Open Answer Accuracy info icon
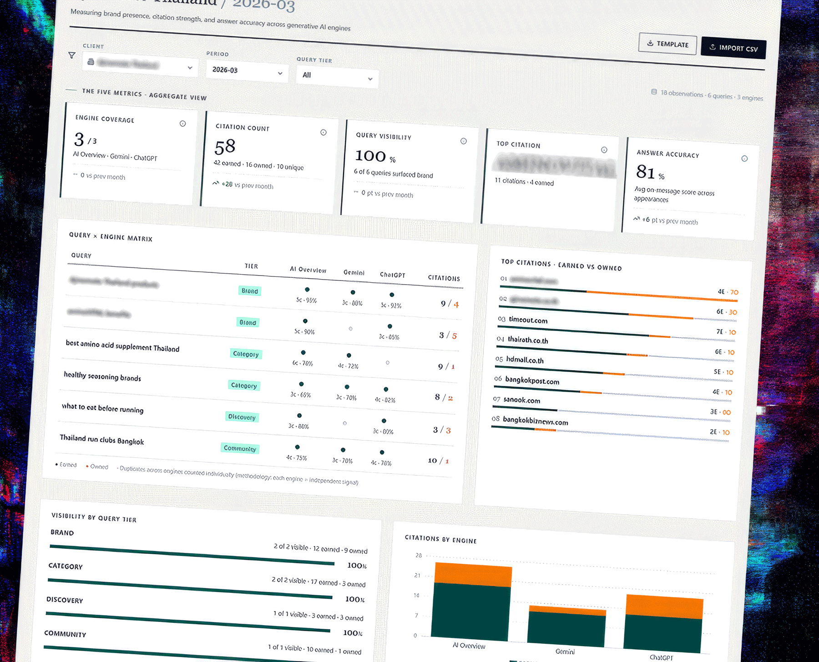This screenshot has width=819, height=662. click(744, 158)
